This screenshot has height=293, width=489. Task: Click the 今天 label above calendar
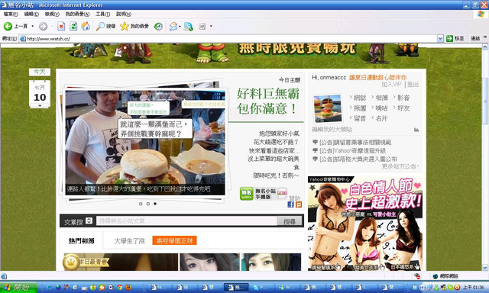40,72
